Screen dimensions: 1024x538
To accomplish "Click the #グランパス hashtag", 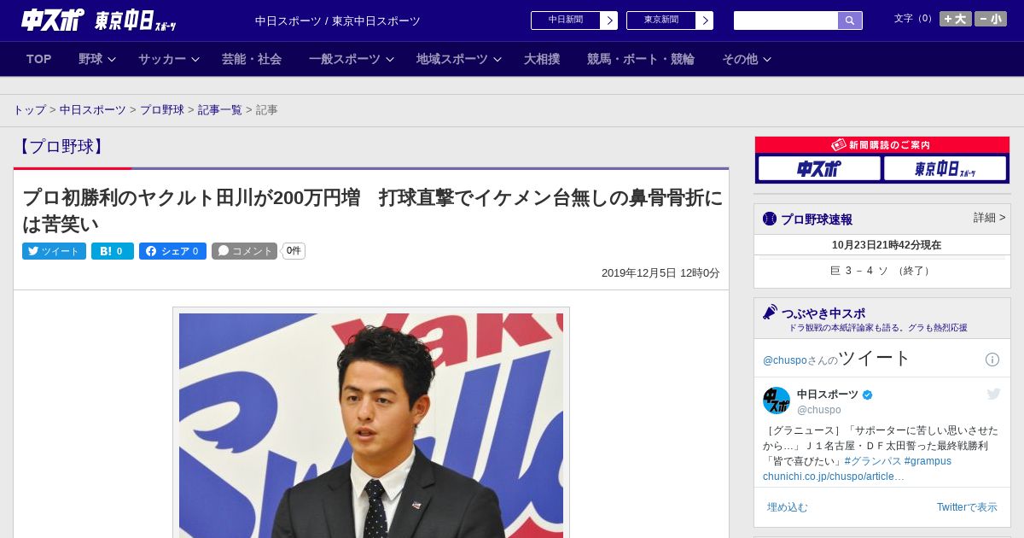I will (x=873, y=461).
